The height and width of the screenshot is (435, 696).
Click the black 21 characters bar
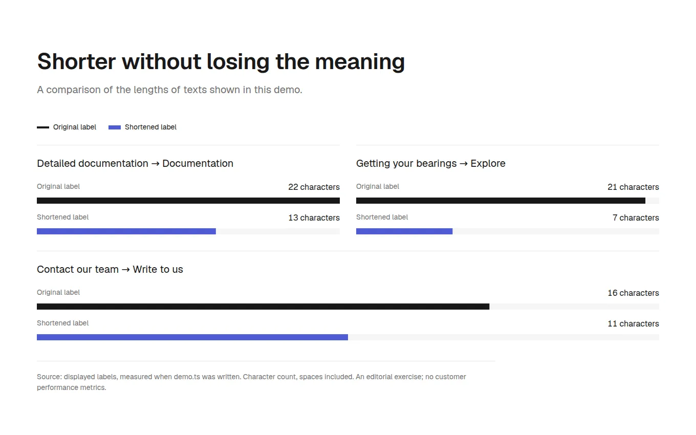pyautogui.click(x=501, y=201)
